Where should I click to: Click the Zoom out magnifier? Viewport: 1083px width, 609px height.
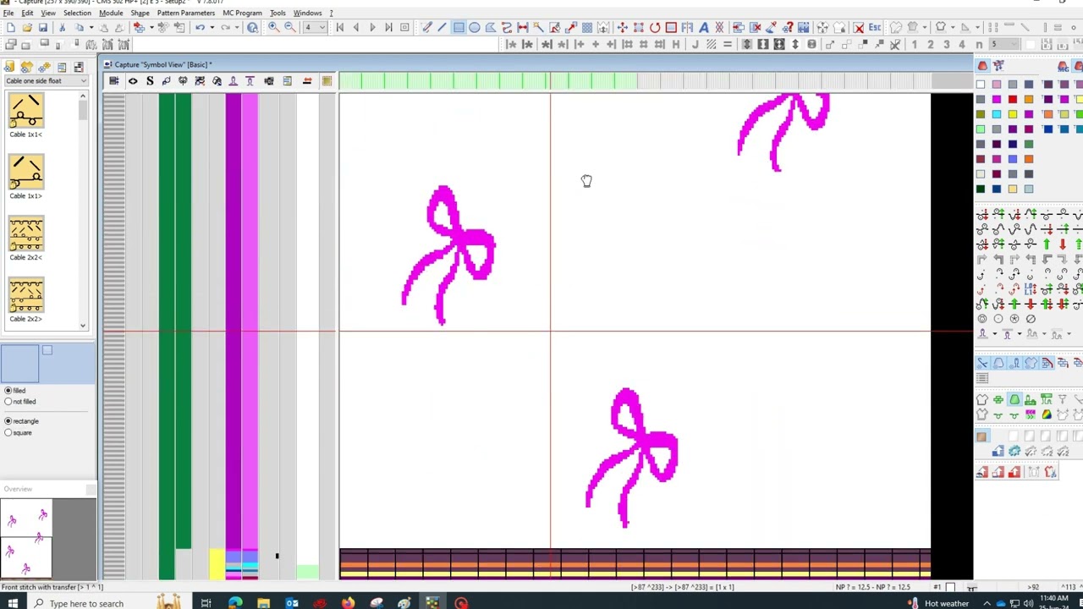(x=289, y=28)
